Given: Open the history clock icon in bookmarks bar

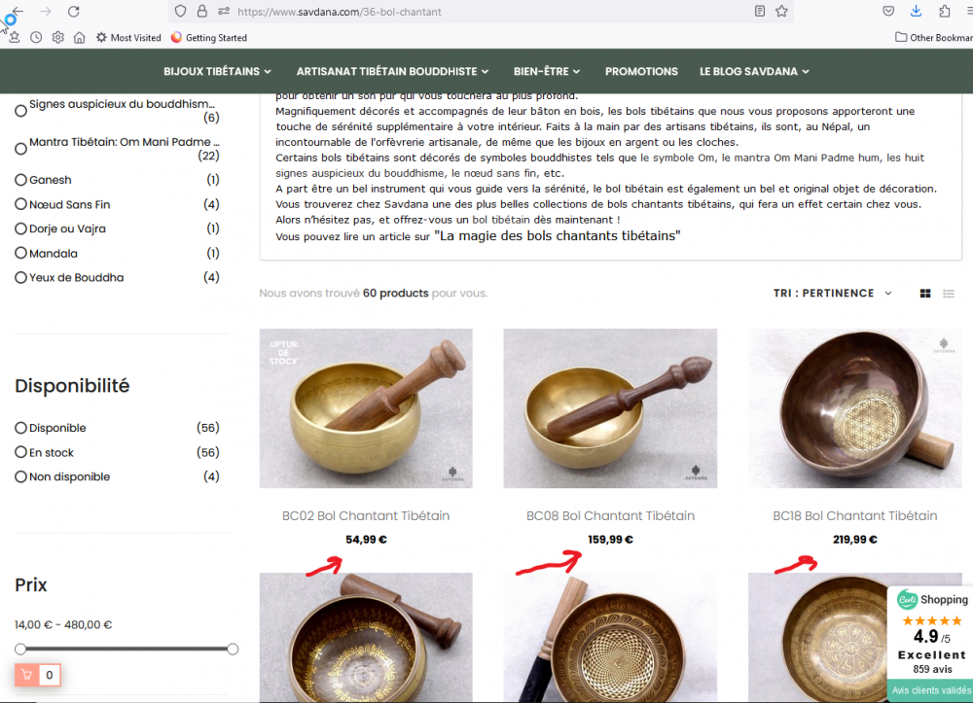Looking at the screenshot, I should [36, 37].
